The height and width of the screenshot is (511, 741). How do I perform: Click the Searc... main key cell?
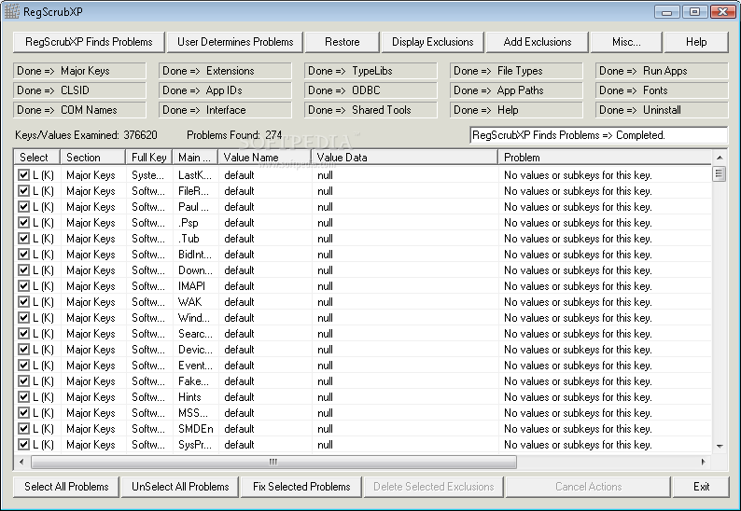pyautogui.click(x=195, y=334)
